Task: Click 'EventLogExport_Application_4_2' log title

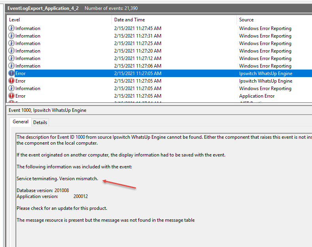Action: tap(43, 8)
